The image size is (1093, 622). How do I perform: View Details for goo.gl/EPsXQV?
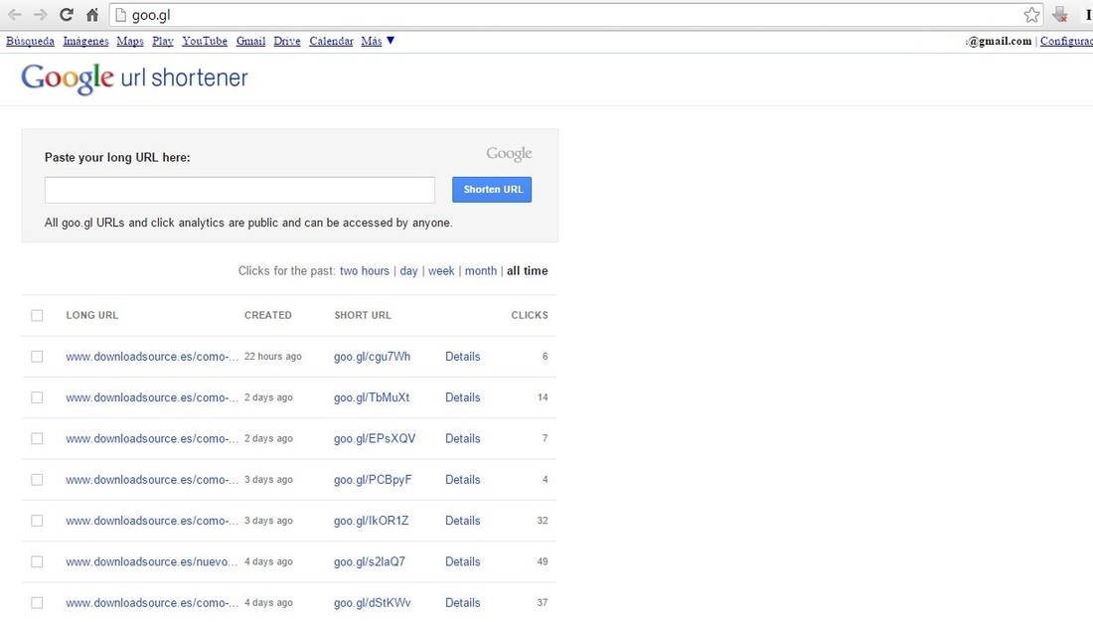click(463, 438)
